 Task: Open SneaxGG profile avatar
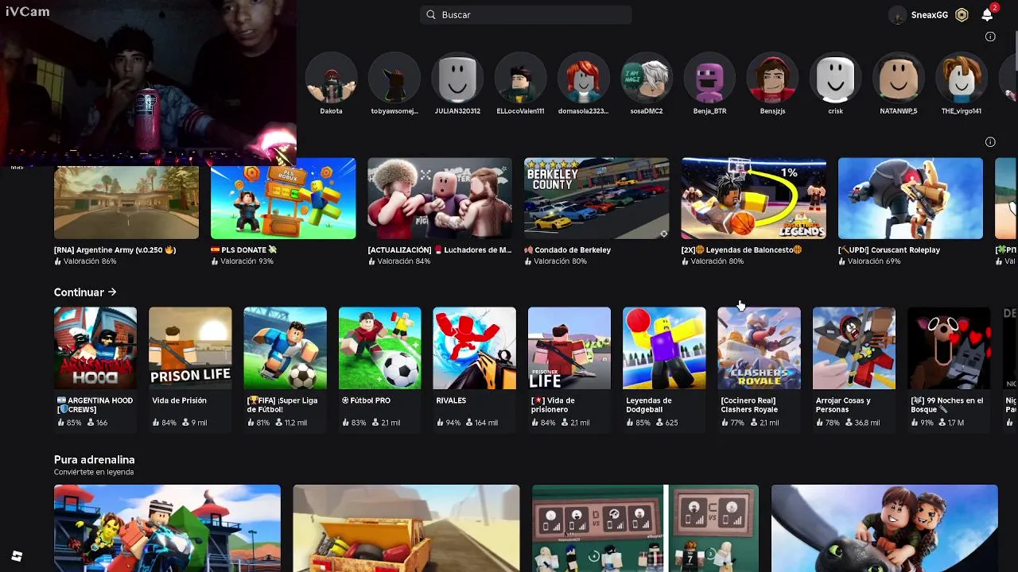coord(897,15)
